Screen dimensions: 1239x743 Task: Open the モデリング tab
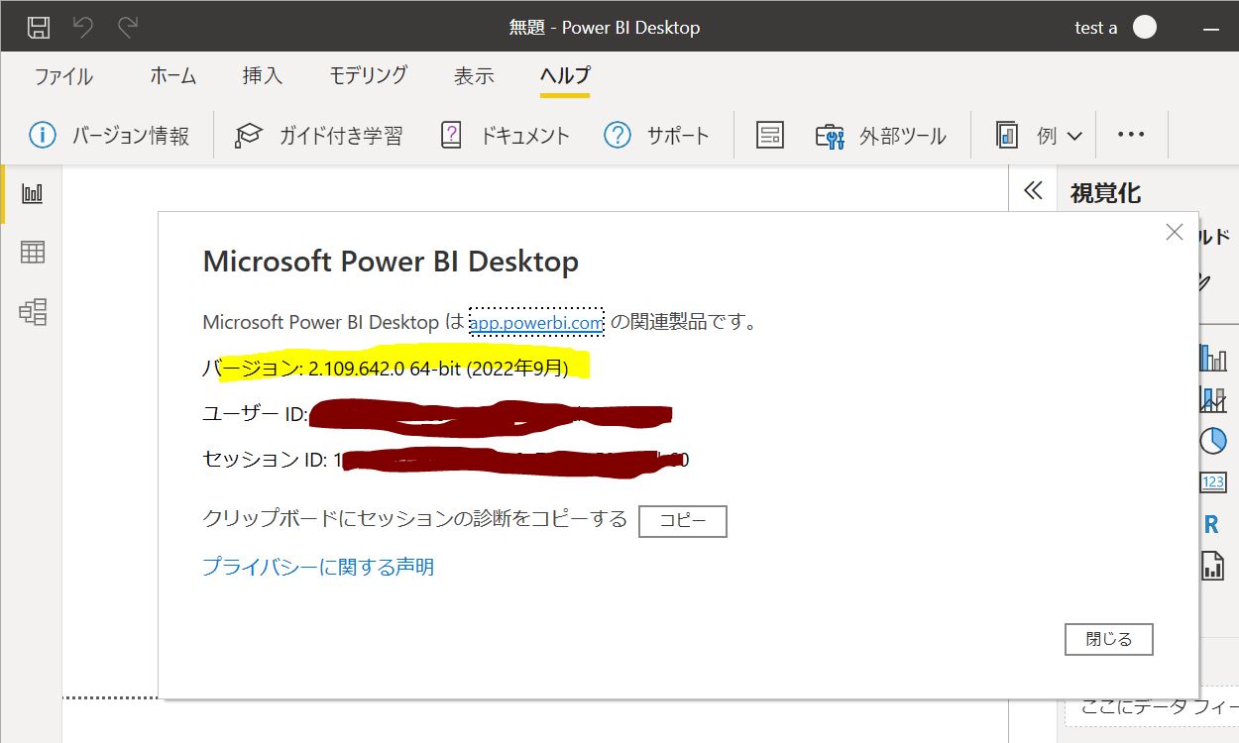pyautogui.click(x=368, y=76)
